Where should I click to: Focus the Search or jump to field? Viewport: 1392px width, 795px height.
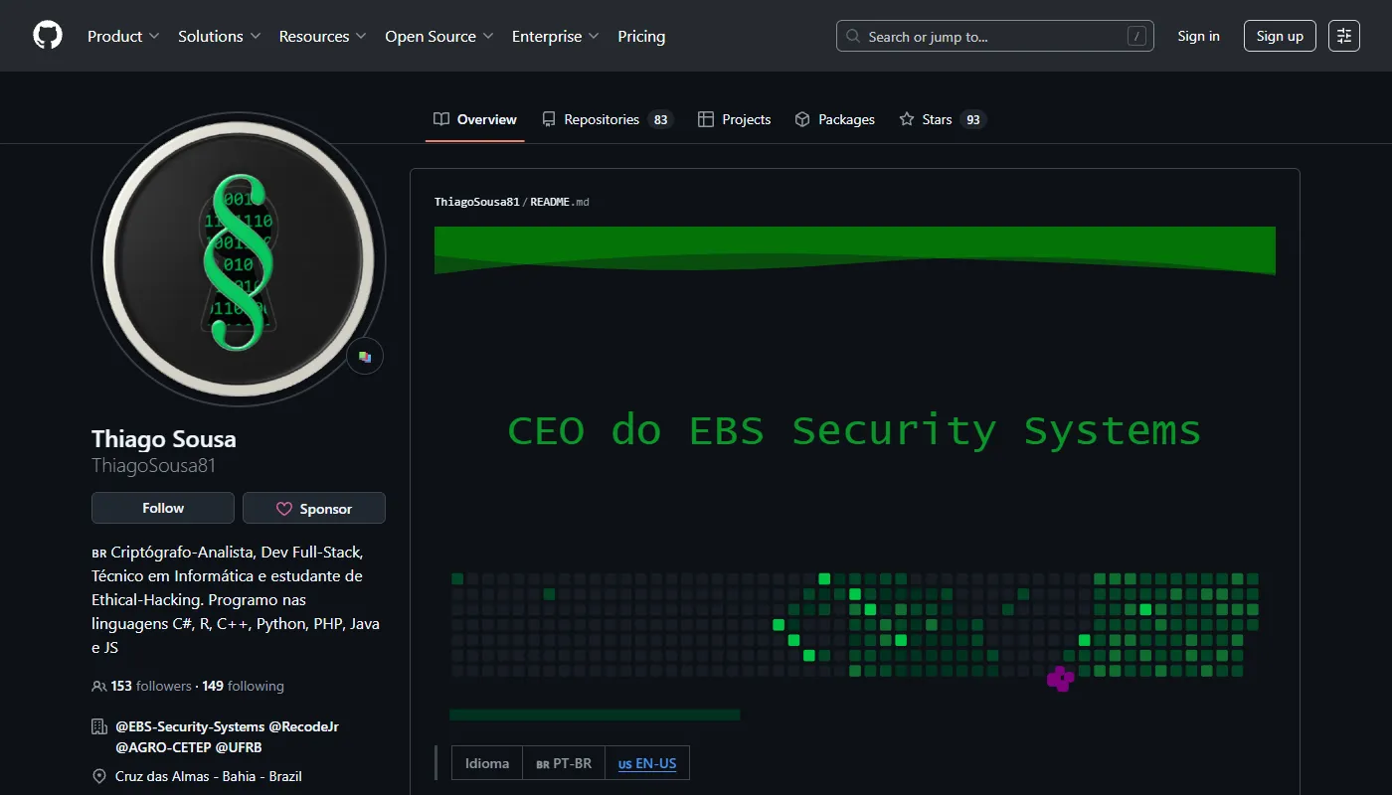click(x=994, y=36)
